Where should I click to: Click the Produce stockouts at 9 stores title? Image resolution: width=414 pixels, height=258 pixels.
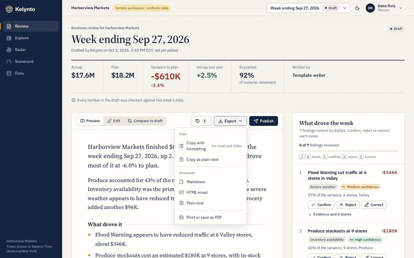point(337,231)
